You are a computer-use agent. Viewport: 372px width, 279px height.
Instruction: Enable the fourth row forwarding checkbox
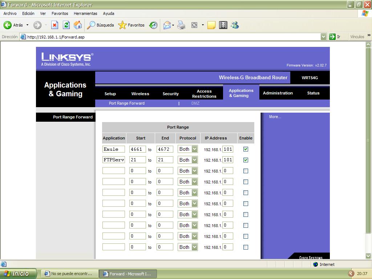coord(246,182)
